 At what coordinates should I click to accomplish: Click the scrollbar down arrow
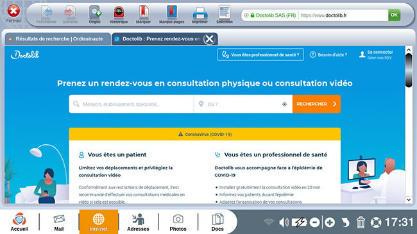click(409, 199)
